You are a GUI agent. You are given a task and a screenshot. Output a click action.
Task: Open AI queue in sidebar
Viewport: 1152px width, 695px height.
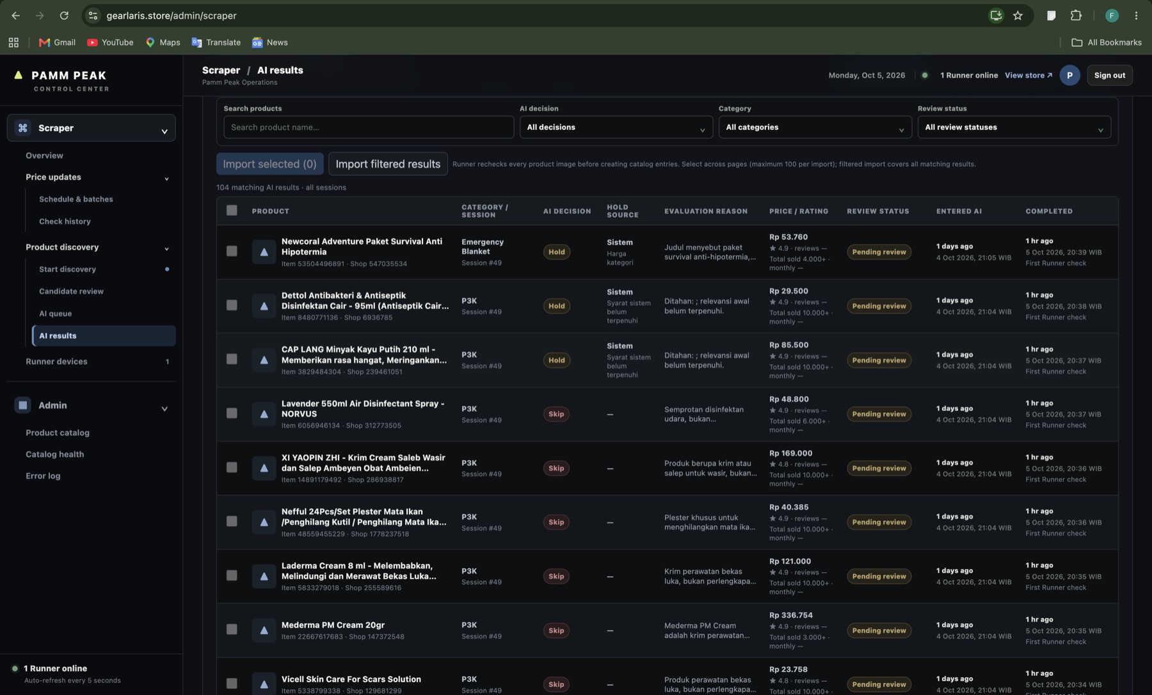pos(55,314)
